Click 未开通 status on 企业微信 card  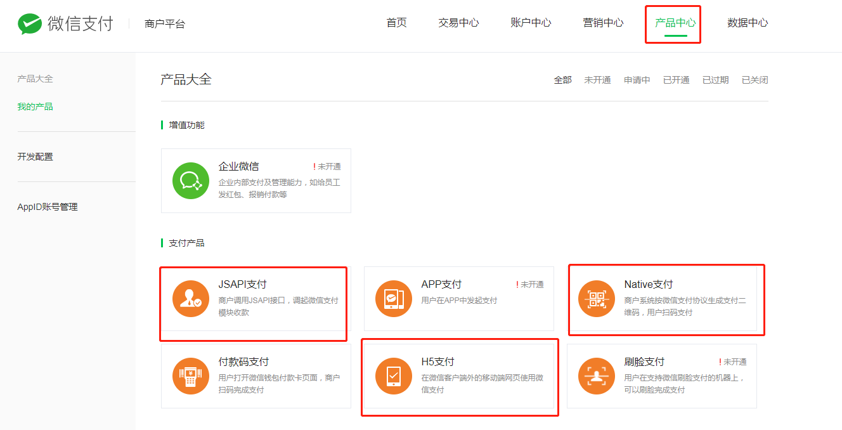(329, 167)
